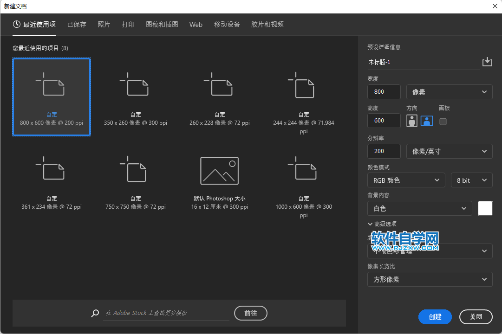Select portrait orientation icon
The image size is (502, 334).
412,121
